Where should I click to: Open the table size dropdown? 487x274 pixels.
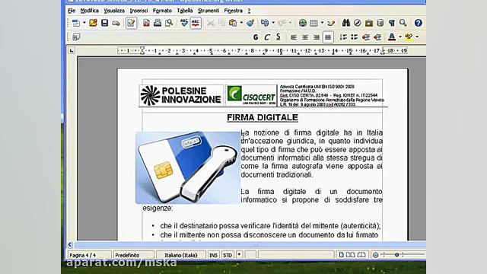pyautogui.click(x=322, y=23)
